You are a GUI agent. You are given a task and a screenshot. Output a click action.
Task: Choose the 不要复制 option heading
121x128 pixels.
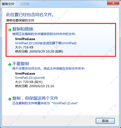[x=21, y=64]
